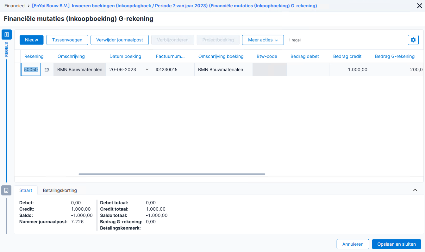Click Verwijder journaalpost button

click(x=120, y=40)
